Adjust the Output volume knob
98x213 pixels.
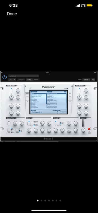pyautogui.click(x=83, y=130)
